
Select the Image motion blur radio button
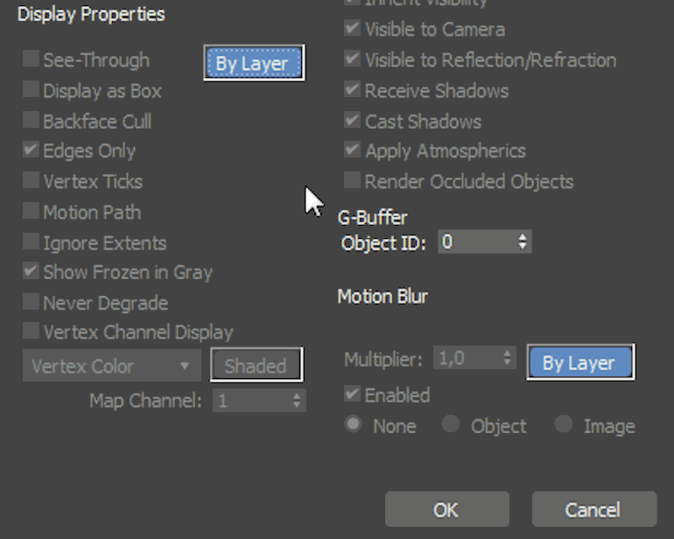pos(565,425)
